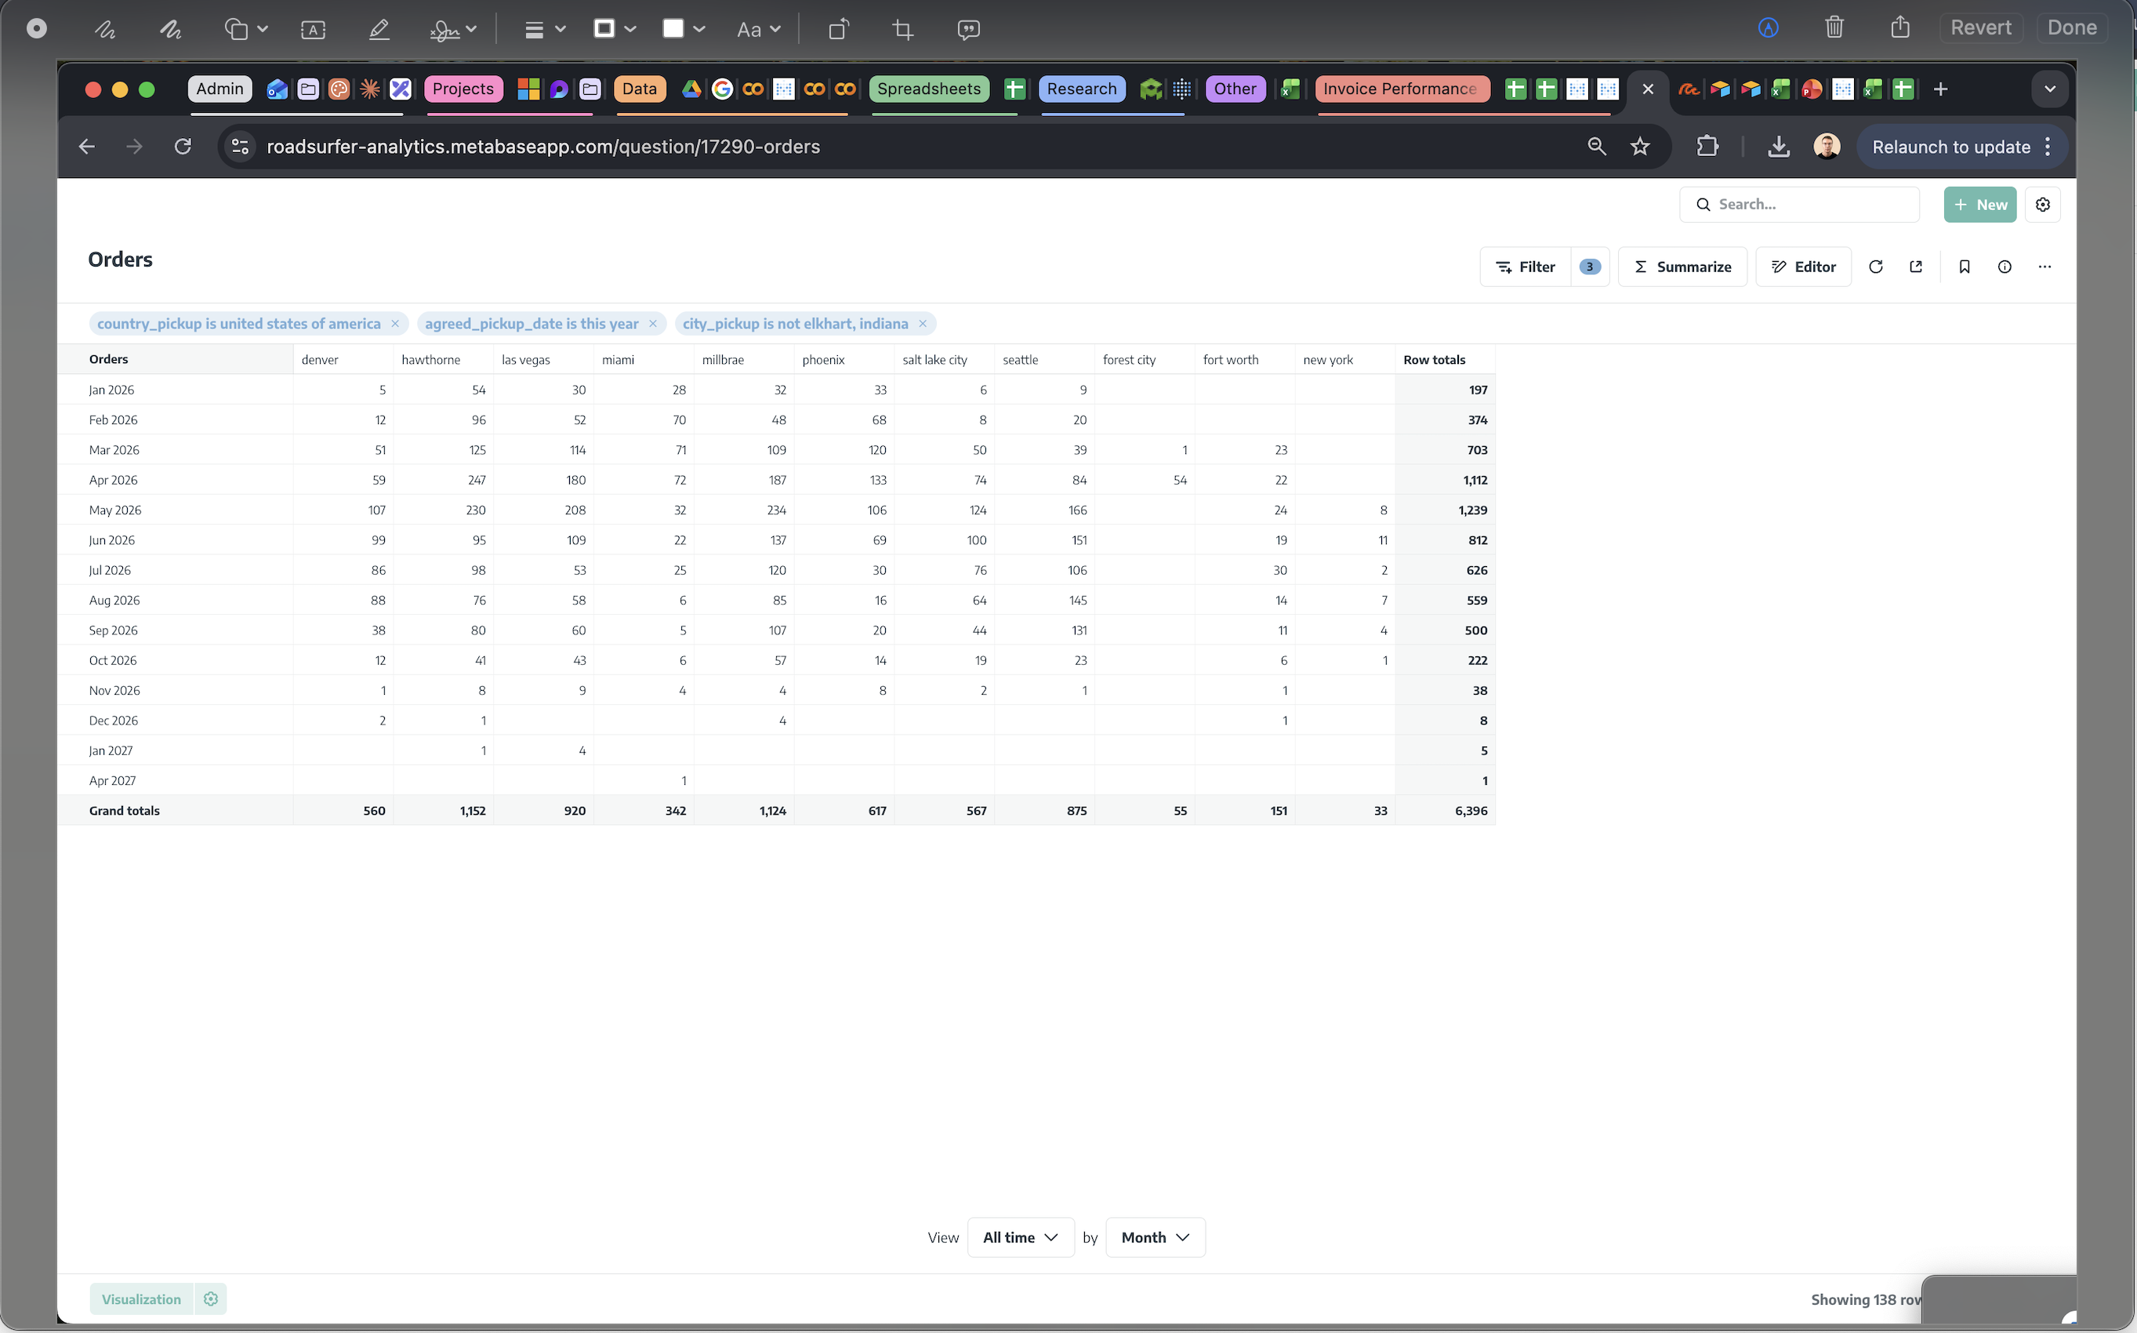Click the share external link icon
Viewport: 2137px width, 1333px height.
[1916, 267]
